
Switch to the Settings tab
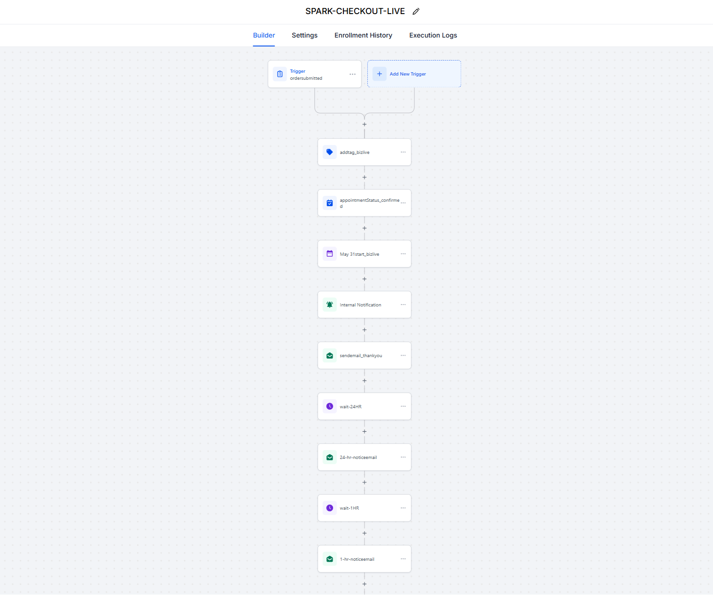(304, 35)
